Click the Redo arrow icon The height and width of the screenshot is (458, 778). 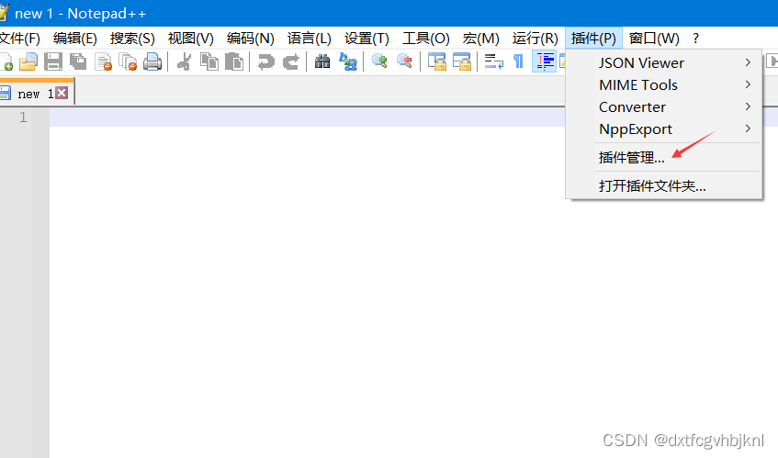[291, 62]
